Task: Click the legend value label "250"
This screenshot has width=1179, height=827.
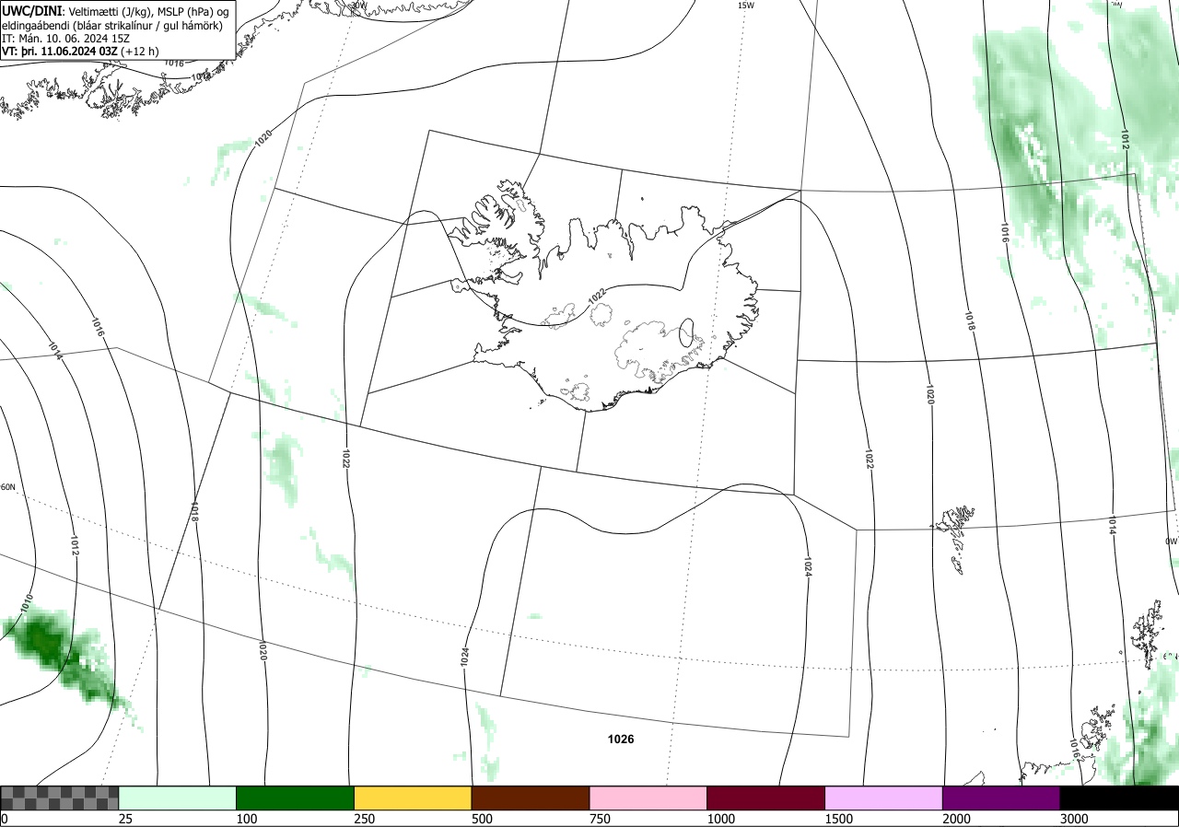Action: 365,819
